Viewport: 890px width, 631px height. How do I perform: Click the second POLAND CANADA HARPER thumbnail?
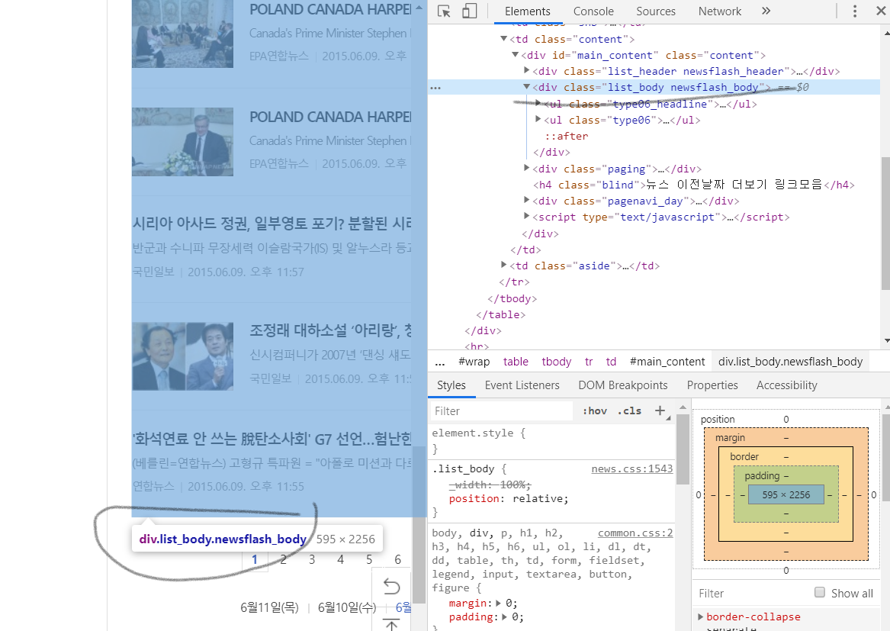pyautogui.click(x=183, y=141)
